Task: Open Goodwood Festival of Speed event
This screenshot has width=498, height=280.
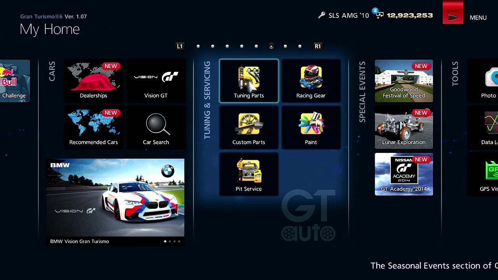Action: pyautogui.click(x=404, y=81)
